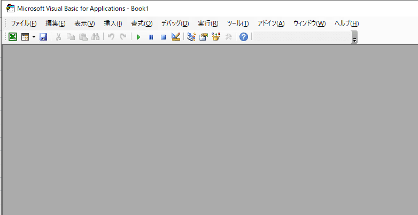Click the Copy icon

point(71,37)
